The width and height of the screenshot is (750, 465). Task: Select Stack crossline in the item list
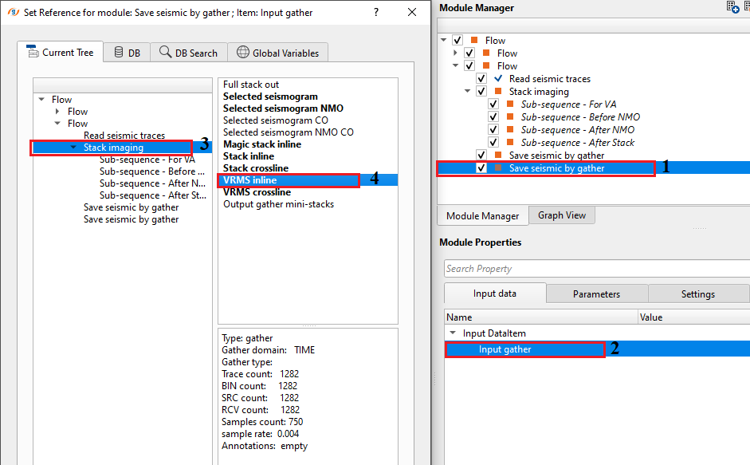pos(255,168)
